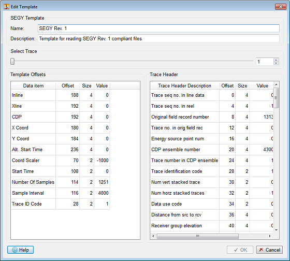
Task: Click the Alt. Start Time offset 236
Action: [68, 150]
